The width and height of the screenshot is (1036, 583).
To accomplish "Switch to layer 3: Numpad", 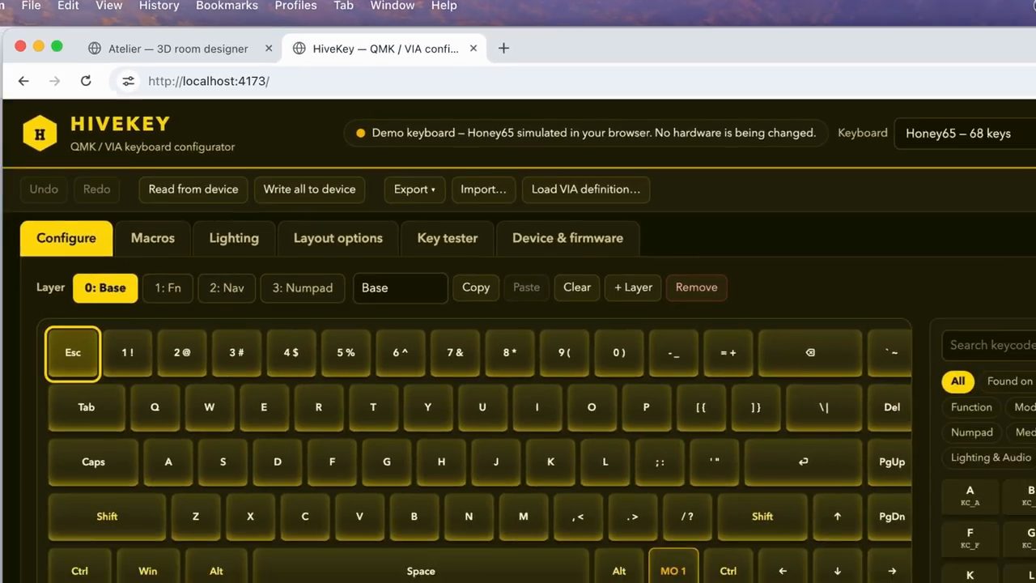I will [x=303, y=287].
